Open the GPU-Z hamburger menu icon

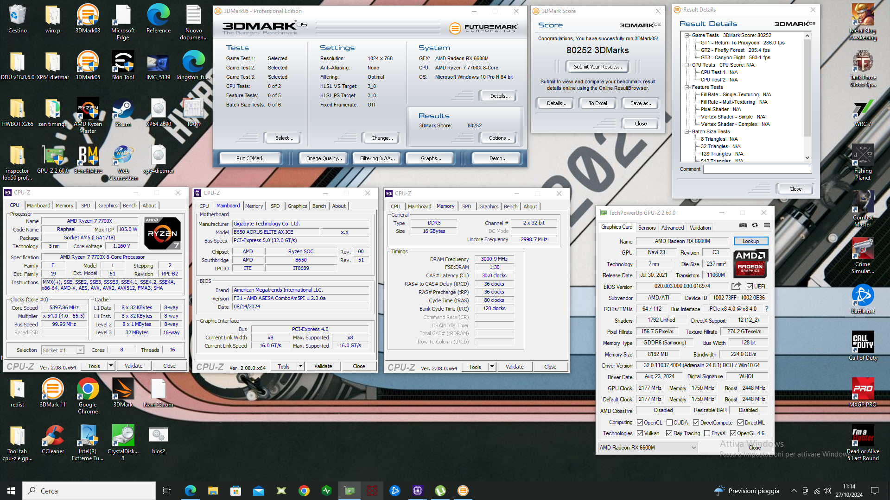(x=767, y=225)
